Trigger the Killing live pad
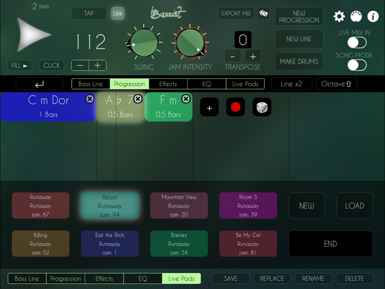 (41, 244)
